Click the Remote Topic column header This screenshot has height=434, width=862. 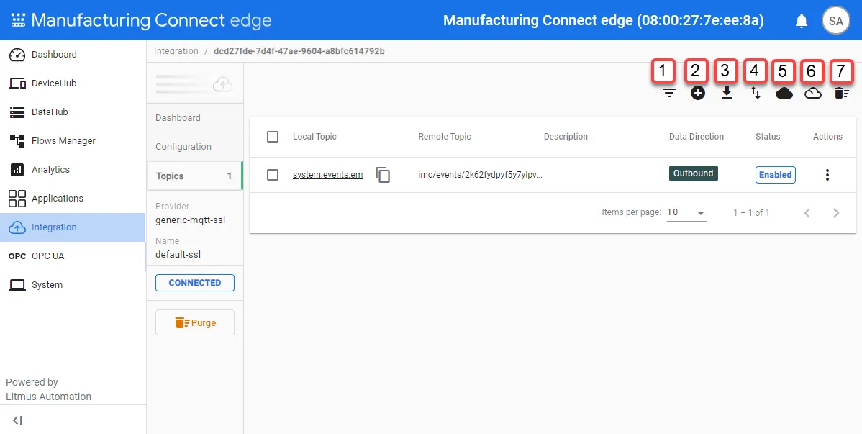444,137
